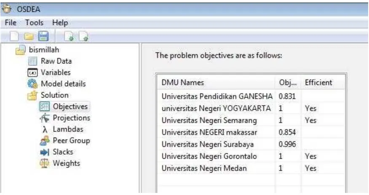Select row Universitas Negeri Semarang
Viewport: 369px width, 195px height.
click(x=251, y=120)
